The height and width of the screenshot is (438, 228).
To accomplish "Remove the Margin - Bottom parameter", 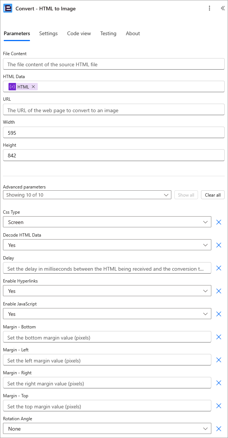I will (x=219, y=337).
